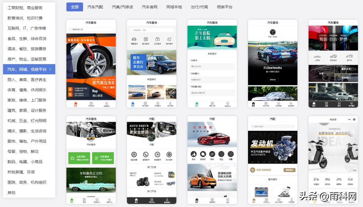
Task: Click the RV icon in the 驾驭·自由·梦想 template
Action: pyautogui.click(x=349, y=56)
